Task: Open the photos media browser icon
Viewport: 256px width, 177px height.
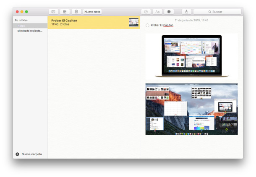Action: tap(169, 12)
